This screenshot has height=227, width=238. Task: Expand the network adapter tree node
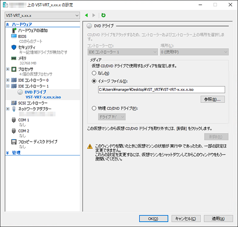(x=8, y=109)
